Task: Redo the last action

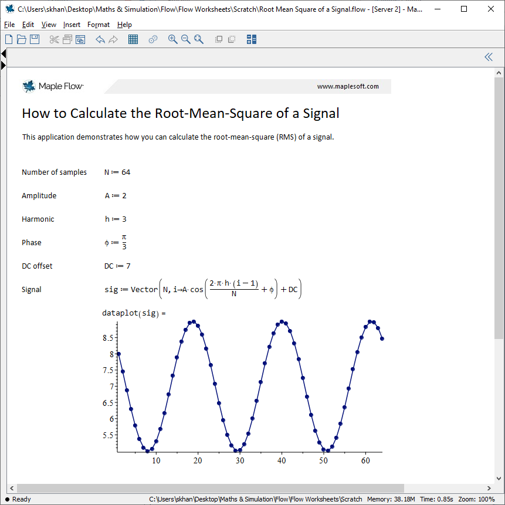Action: (113, 39)
